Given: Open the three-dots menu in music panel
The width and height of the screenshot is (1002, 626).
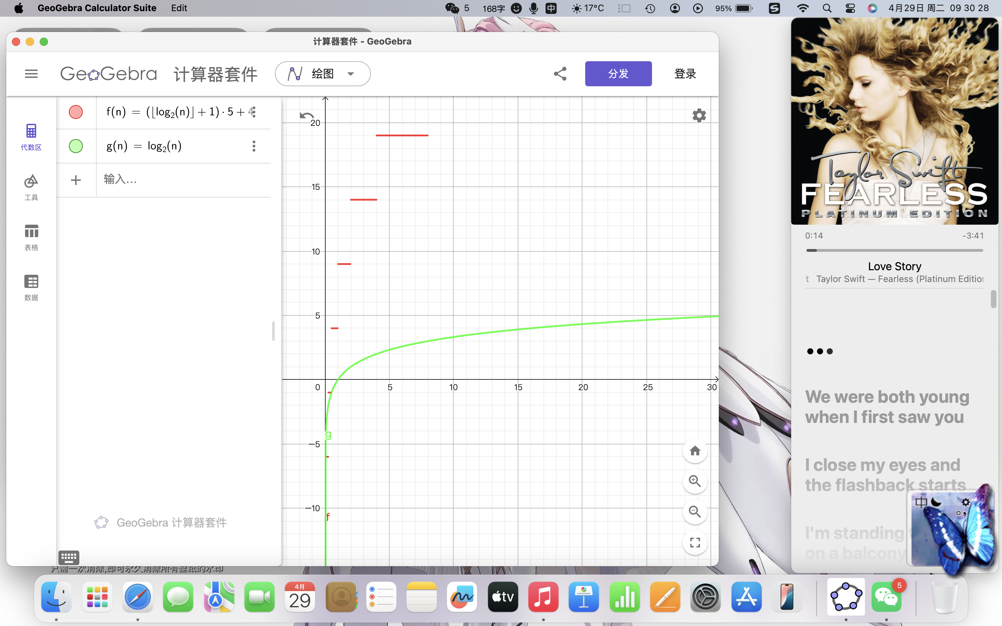Looking at the screenshot, I should click(x=819, y=351).
